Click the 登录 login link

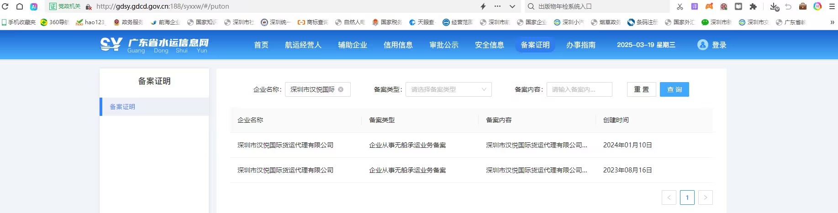(x=719, y=45)
